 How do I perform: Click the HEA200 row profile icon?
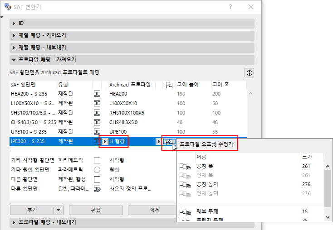97,94
